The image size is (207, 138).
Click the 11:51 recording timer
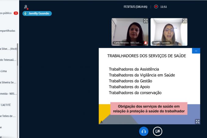pyautogui.click(x=163, y=7)
